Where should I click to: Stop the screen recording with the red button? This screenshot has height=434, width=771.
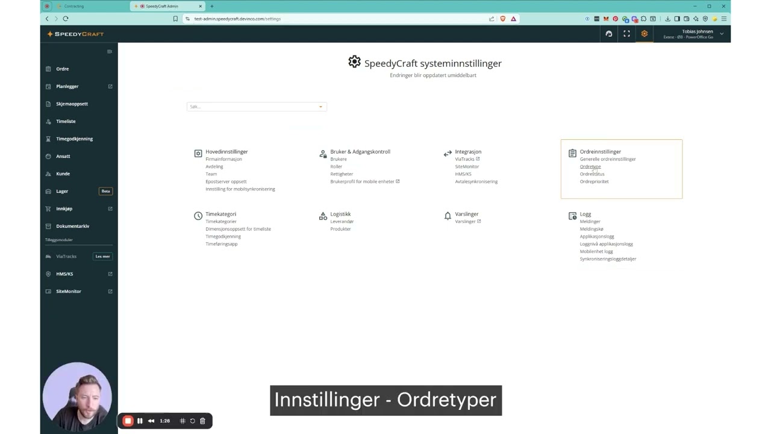(x=128, y=421)
